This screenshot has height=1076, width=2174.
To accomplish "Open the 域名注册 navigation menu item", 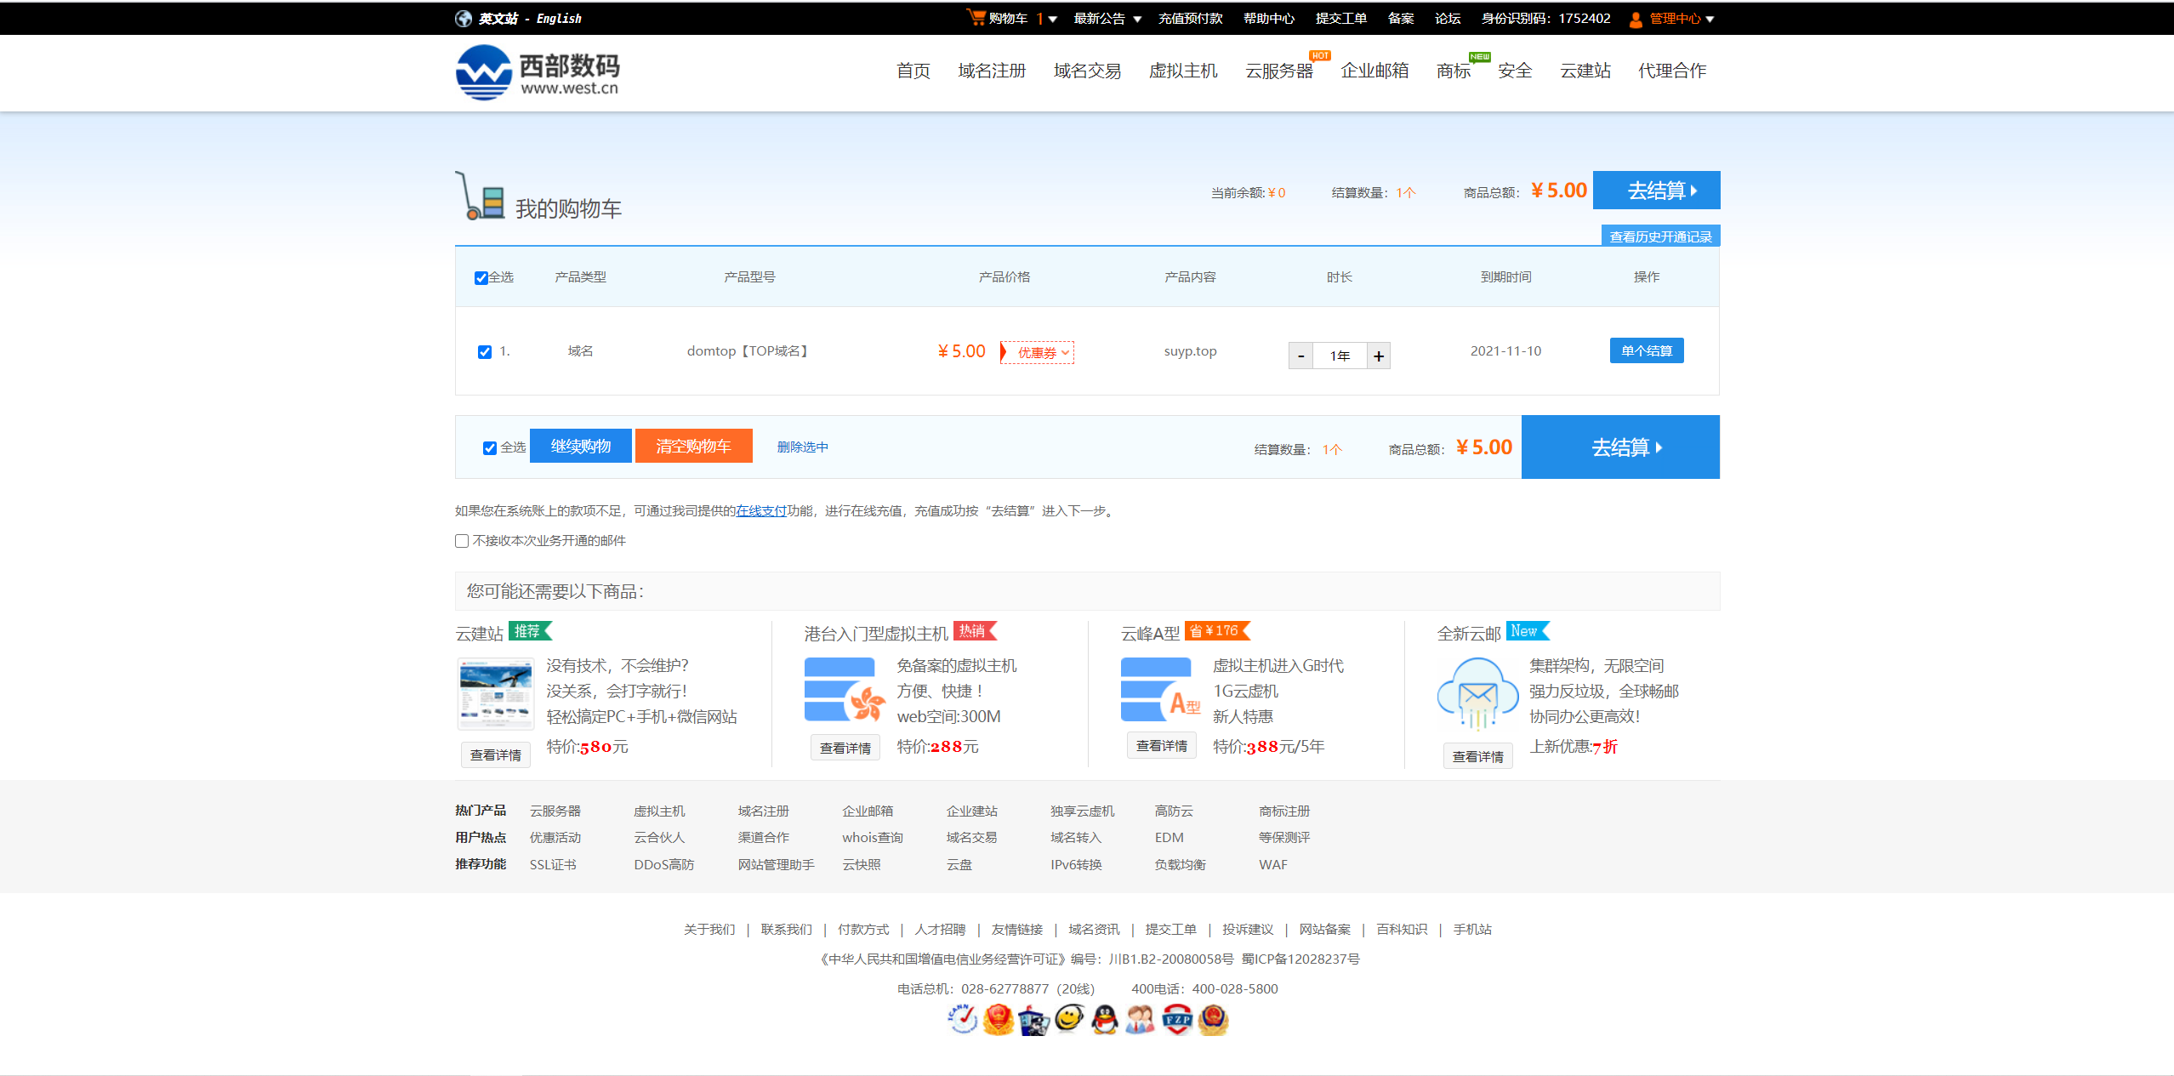I will 992,71.
